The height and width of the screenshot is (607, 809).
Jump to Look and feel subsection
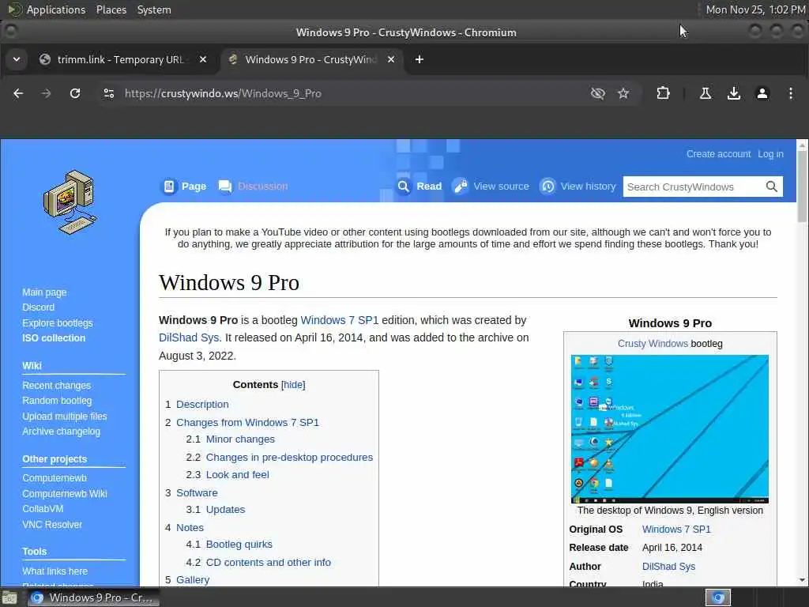pos(237,474)
